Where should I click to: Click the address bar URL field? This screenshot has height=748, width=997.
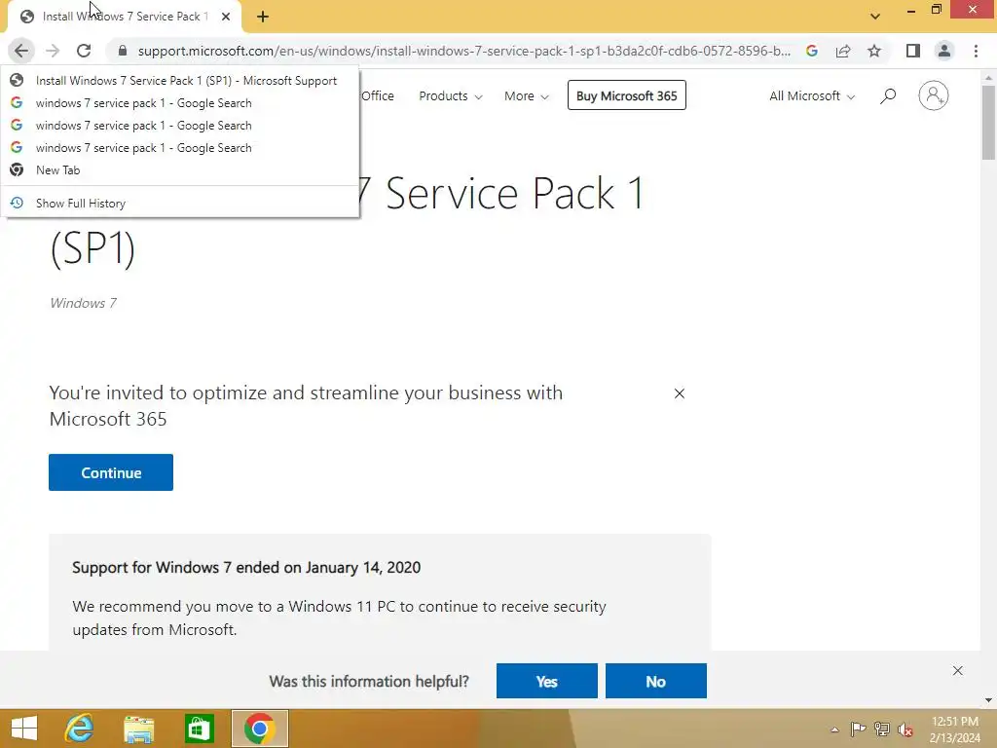pyautogui.click(x=464, y=51)
